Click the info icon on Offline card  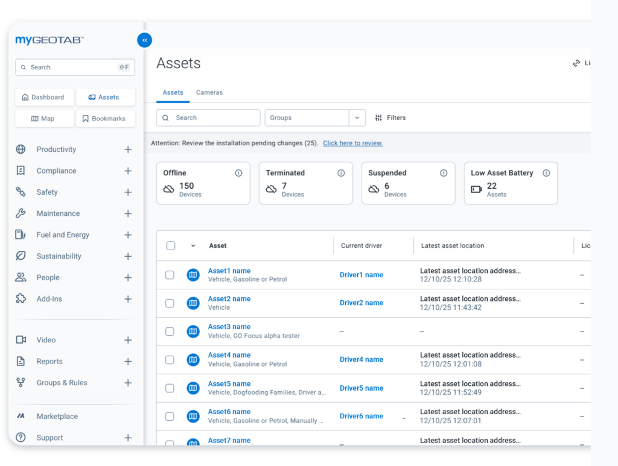click(x=238, y=173)
